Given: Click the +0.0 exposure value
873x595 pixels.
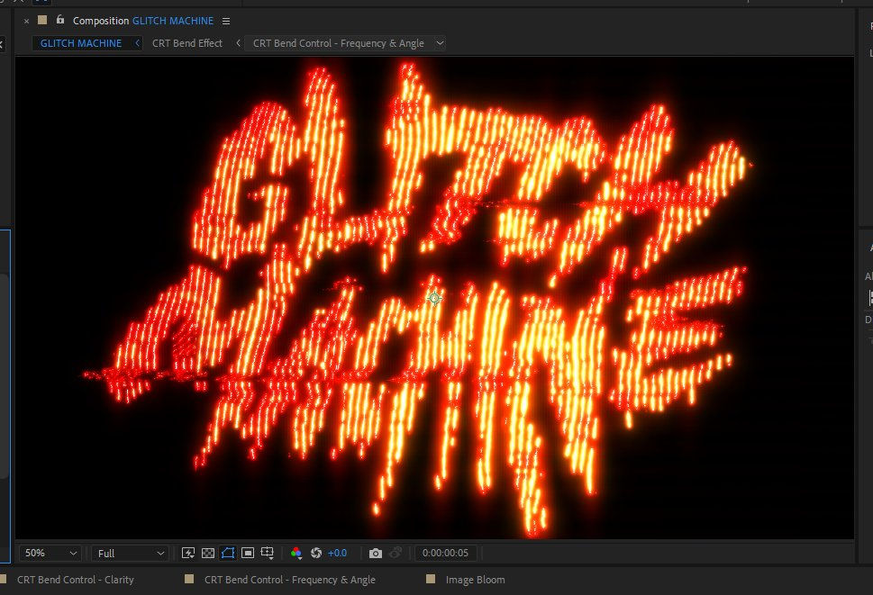Looking at the screenshot, I should tap(337, 553).
